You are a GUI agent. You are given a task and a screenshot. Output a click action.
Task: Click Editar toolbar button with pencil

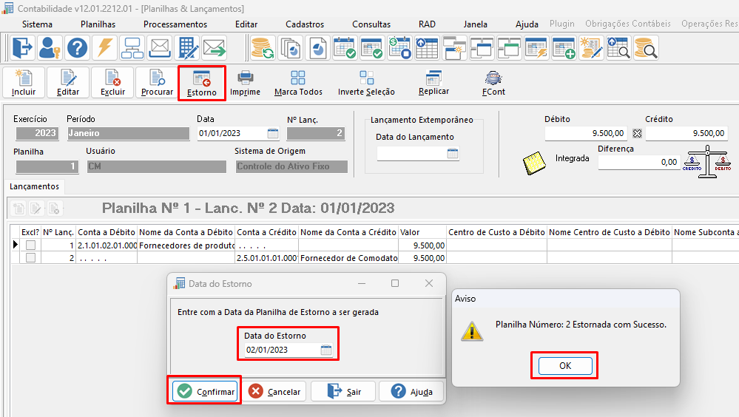point(68,83)
